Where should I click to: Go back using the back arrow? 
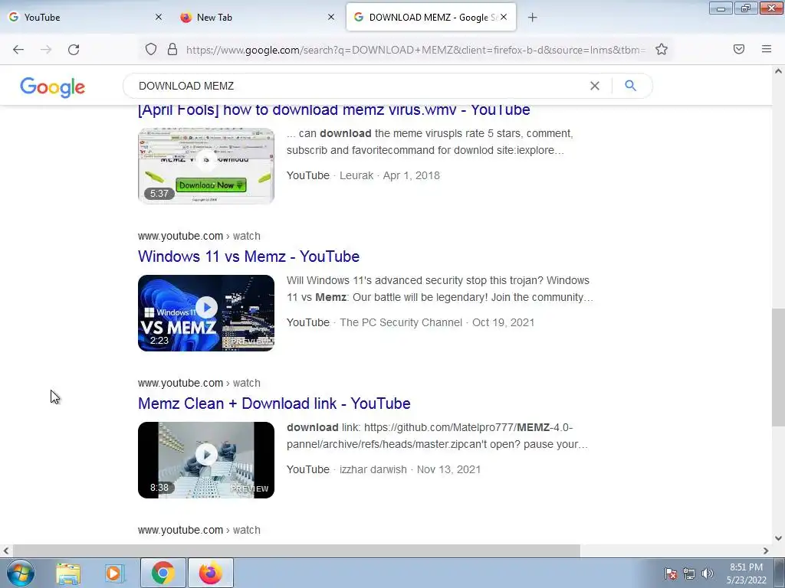18,50
